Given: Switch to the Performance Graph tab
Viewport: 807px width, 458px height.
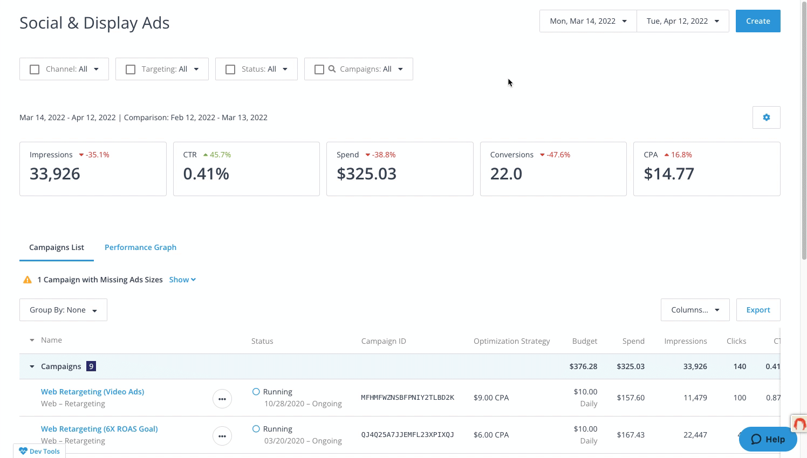Looking at the screenshot, I should coord(140,247).
